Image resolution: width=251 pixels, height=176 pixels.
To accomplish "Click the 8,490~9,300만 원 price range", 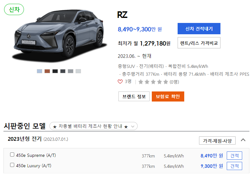I will 140,29.
